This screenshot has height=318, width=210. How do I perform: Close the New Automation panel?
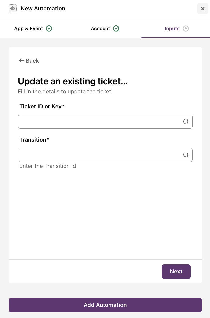tap(203, 9)
